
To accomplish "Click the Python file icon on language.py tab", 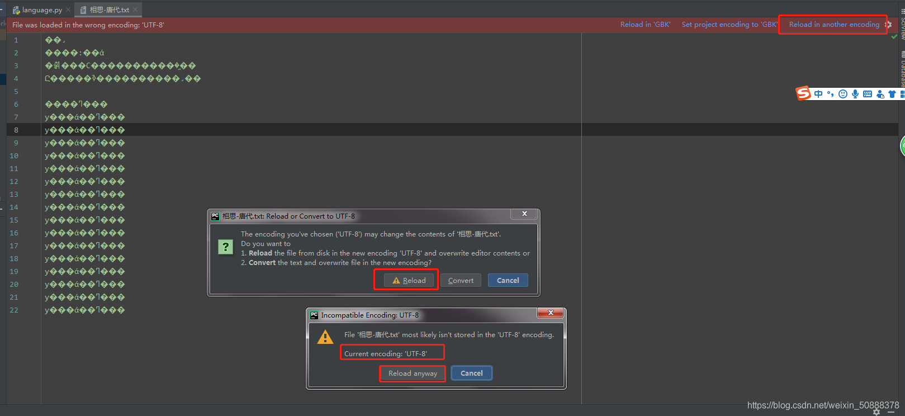I will [x=16, y=10].
